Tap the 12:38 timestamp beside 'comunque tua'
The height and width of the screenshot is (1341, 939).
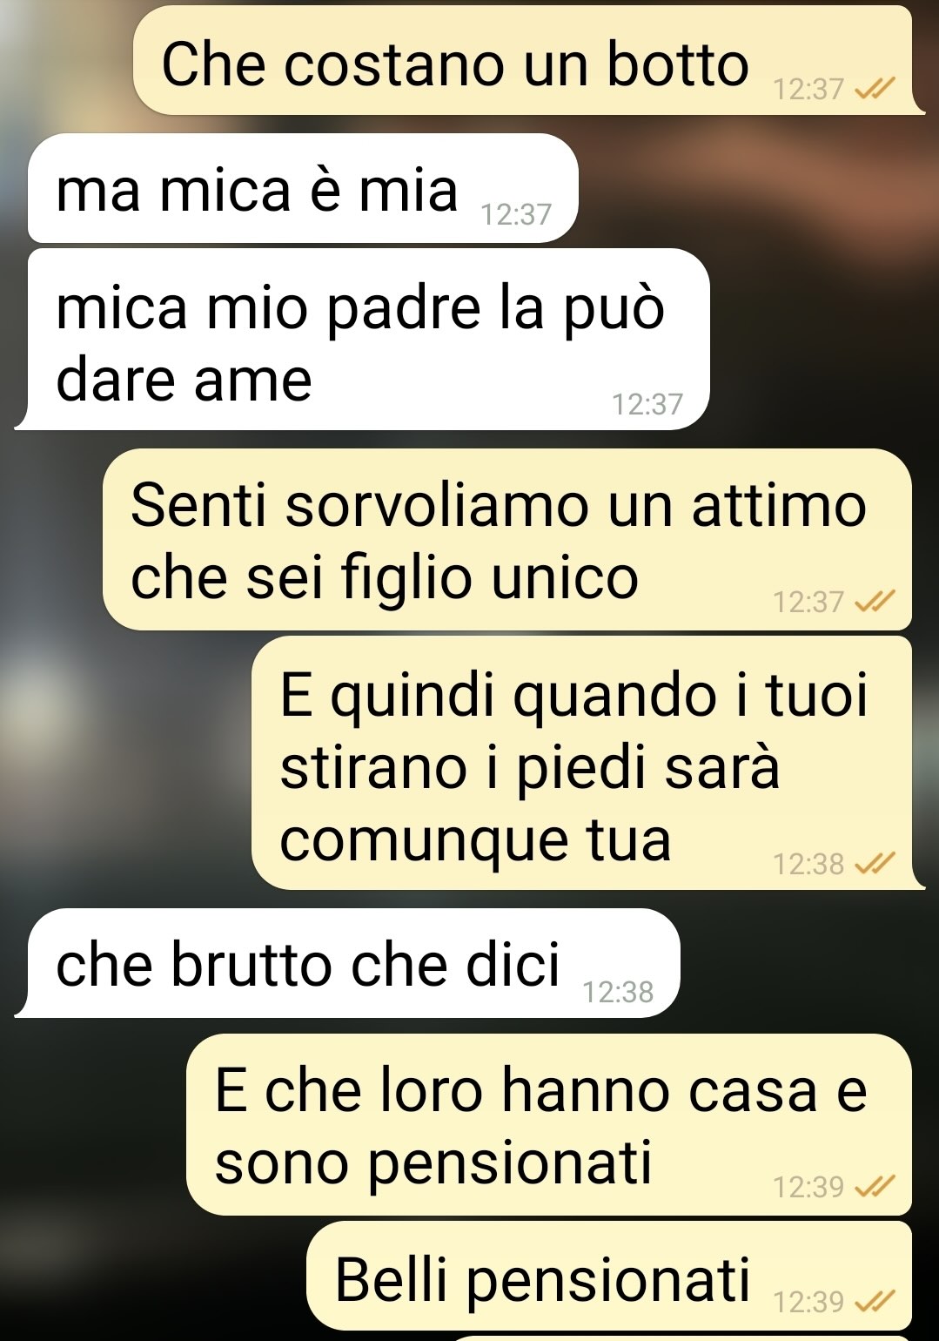coord(808,864)
